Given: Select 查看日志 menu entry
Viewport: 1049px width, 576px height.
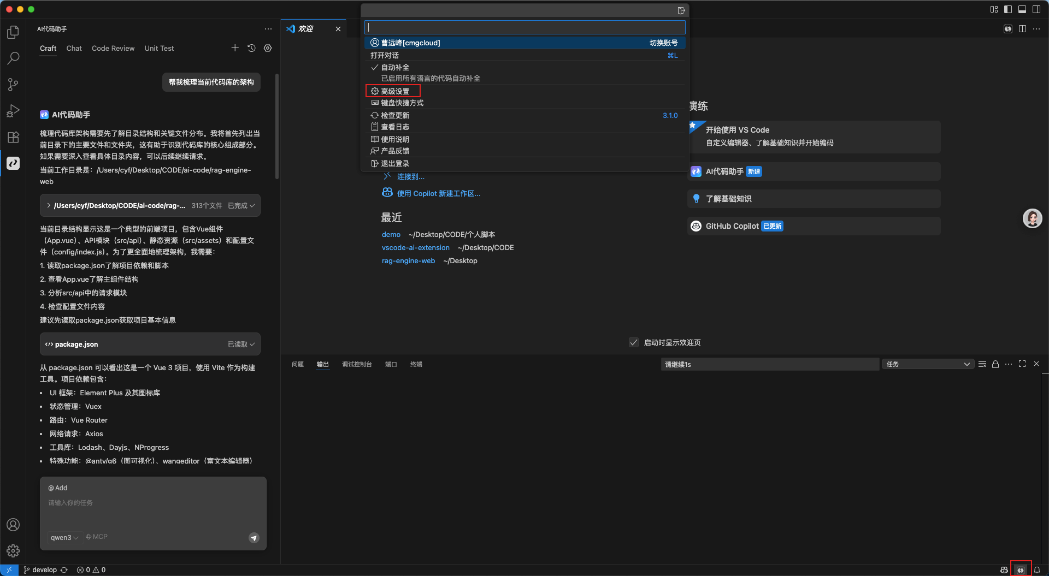Looking at the screenshot, I should point(524,127).
